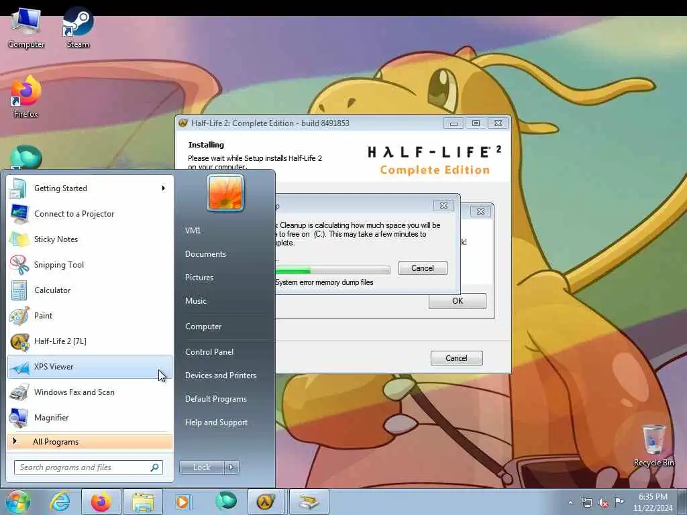Click the teal sphere taskbar icon
This screenshot has width=687, height=515.
click(225, 501)
